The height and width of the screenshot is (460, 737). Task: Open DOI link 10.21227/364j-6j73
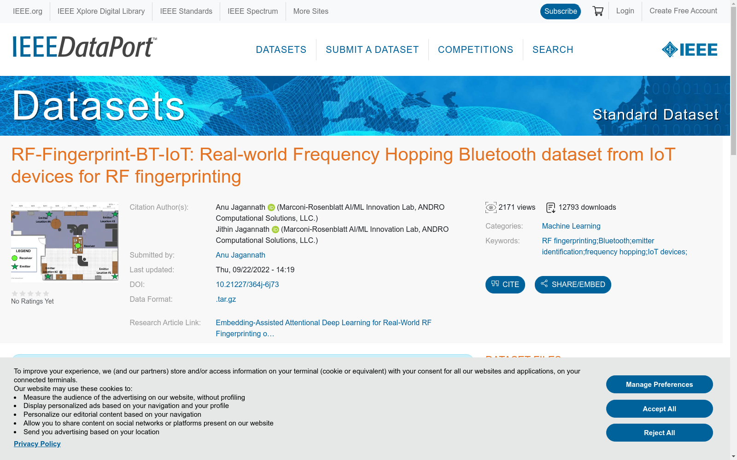(x=247, y=285)
